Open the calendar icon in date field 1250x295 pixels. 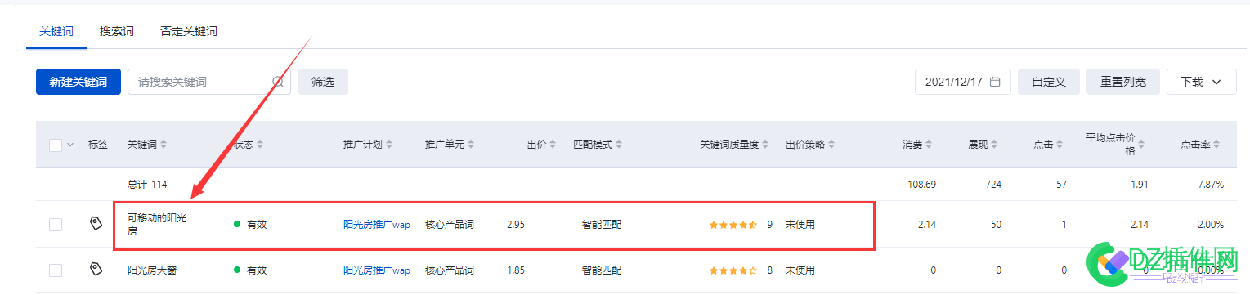point(995,82)
